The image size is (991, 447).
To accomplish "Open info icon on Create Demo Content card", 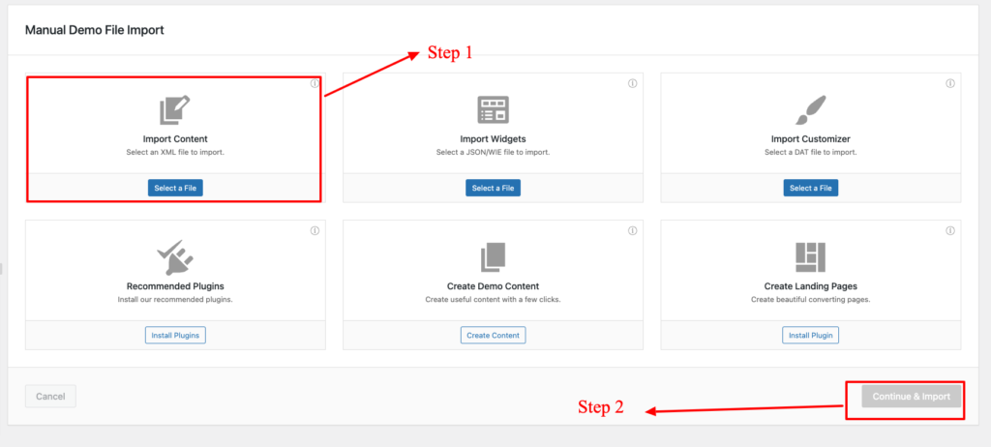I will 632,231.
